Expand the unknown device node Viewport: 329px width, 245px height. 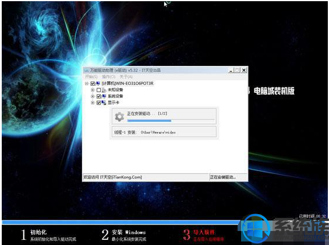[x=93, y=90]
